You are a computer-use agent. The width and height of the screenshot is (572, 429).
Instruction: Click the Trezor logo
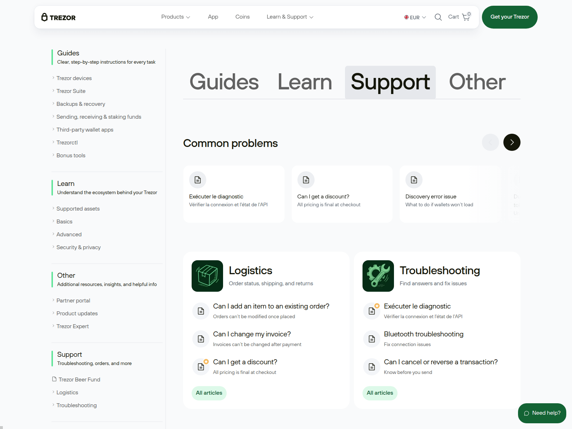coord(58,17)
